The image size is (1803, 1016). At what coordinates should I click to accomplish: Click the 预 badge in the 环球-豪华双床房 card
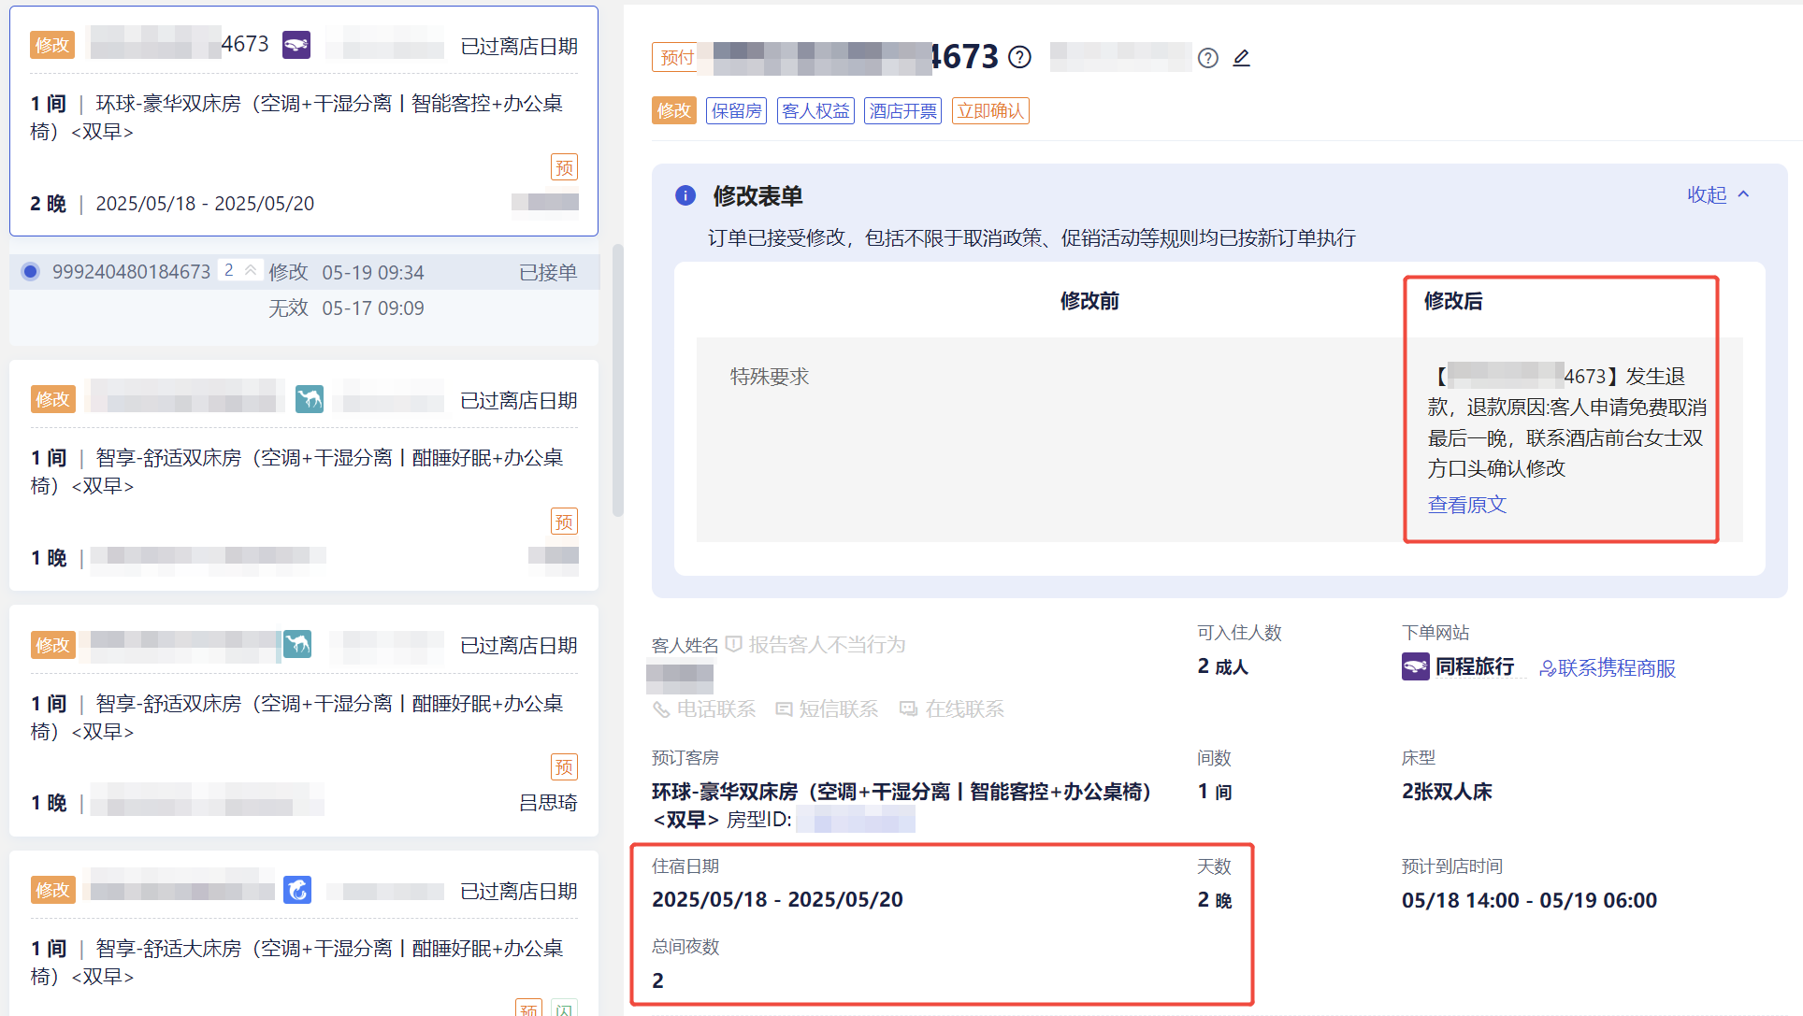tap(564, 167)
